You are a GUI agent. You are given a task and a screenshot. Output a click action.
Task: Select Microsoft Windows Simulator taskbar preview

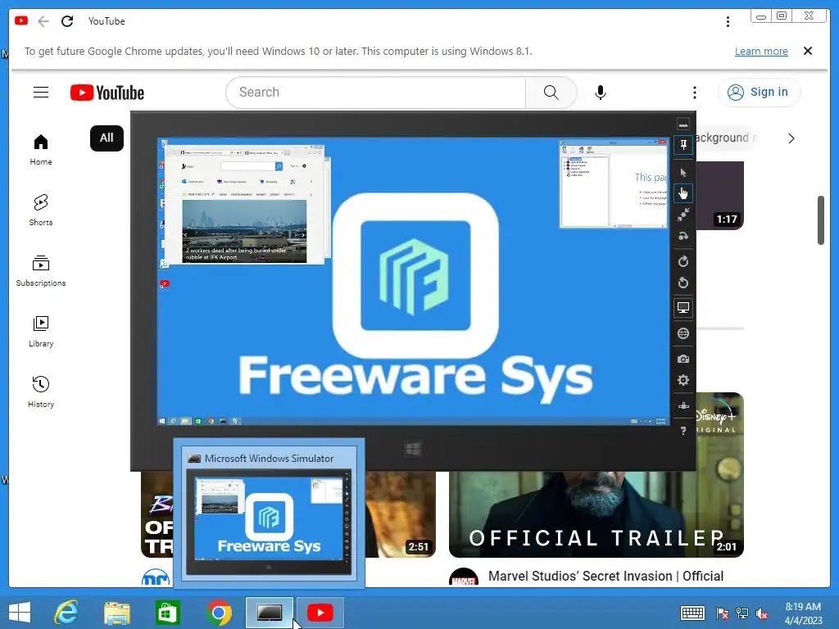click(269, 513)
